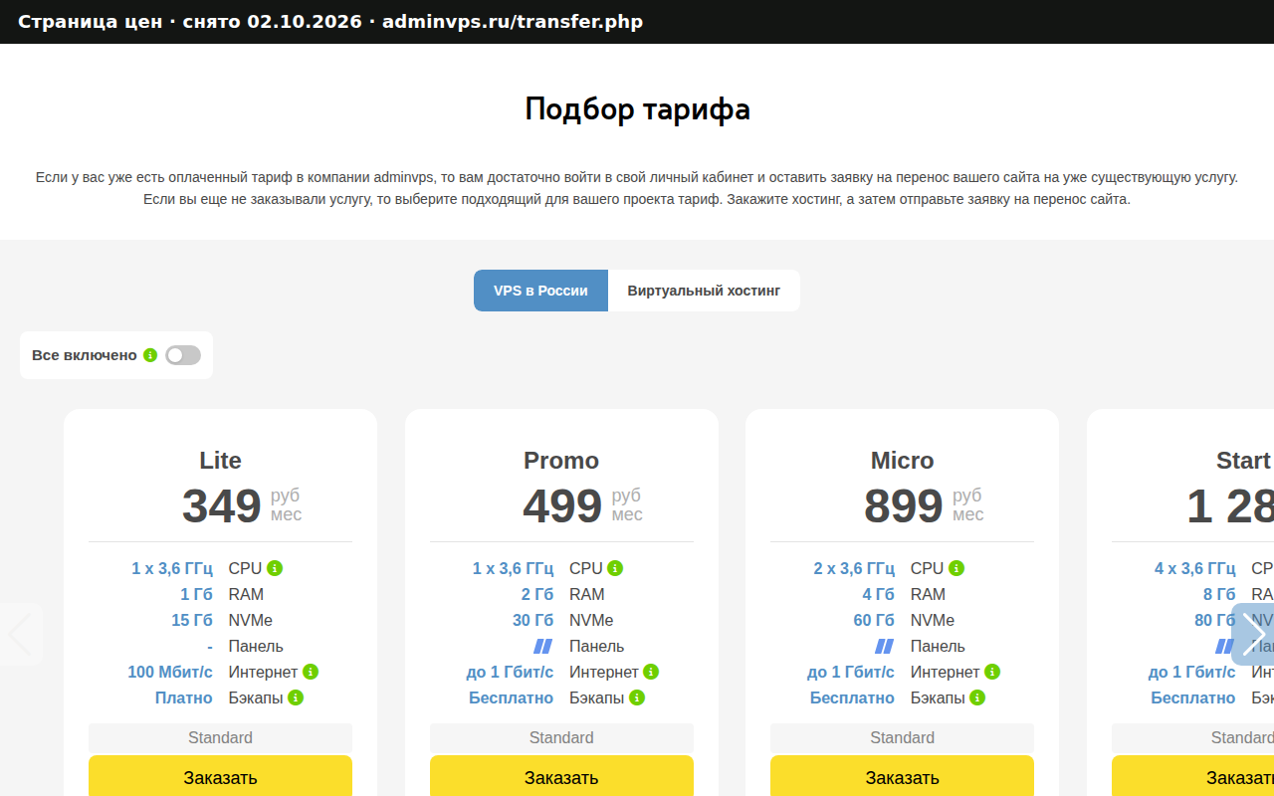Click CPU info icon in Micro plan
The image size is (1274, 796).
click(x=956, y=568)
